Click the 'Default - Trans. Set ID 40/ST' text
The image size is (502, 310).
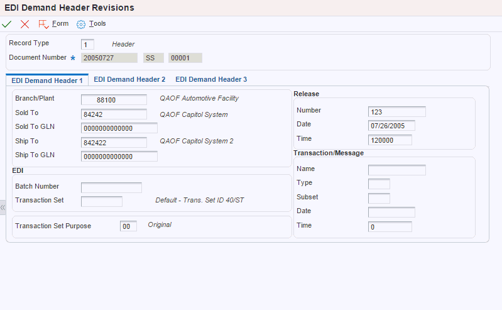coord(199,200)
